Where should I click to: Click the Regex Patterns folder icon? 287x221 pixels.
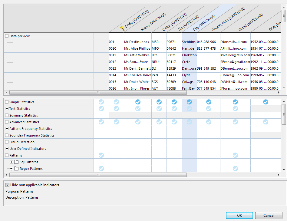click(x=16, y=169)
